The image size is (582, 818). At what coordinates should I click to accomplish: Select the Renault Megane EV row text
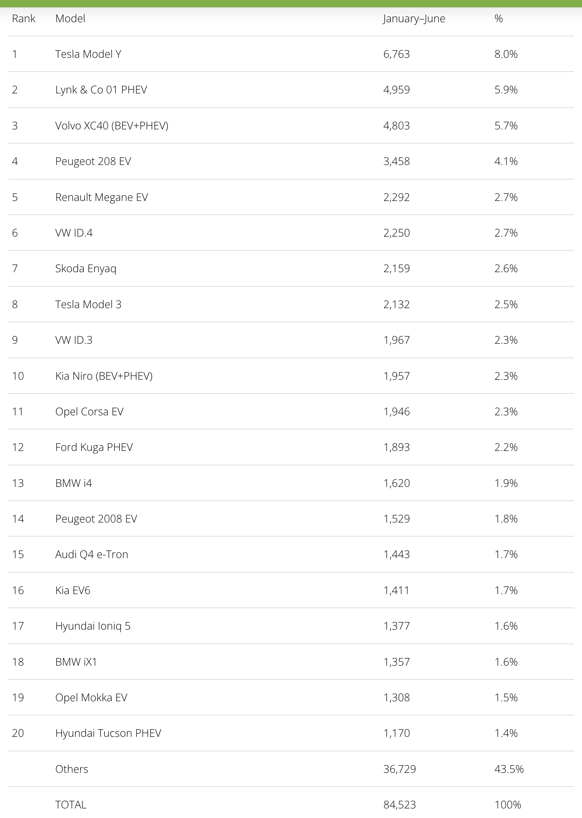(101, 197)
